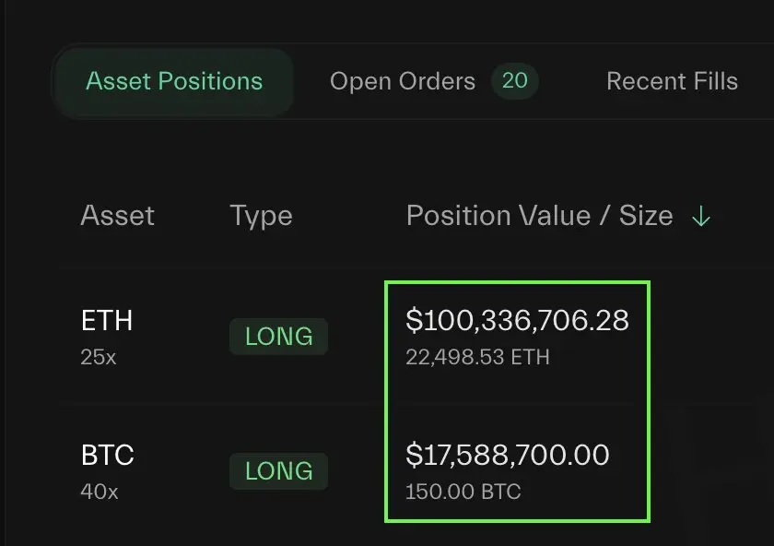Click the sort arrow beside Position Value / Size

(x=701, y=216)
